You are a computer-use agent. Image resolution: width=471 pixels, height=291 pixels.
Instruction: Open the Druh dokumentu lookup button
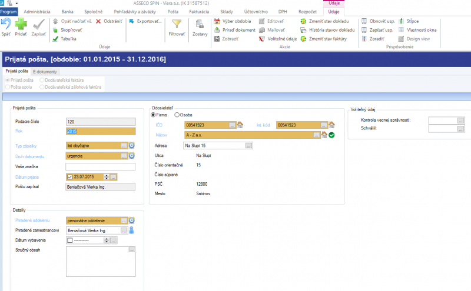coord(124,156)
